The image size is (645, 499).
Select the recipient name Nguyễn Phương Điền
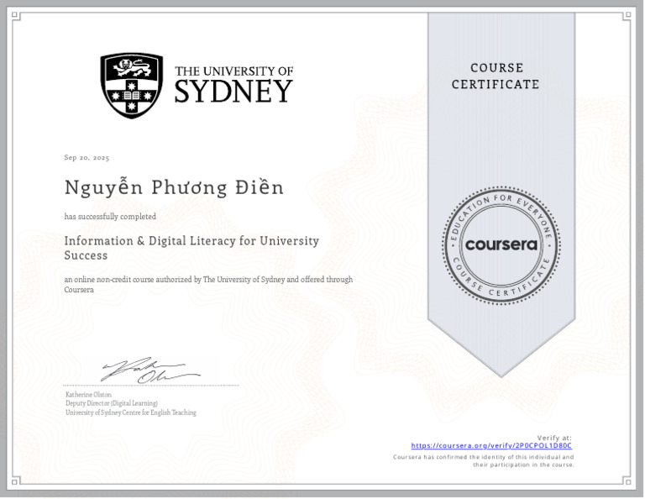pos(174,188)
